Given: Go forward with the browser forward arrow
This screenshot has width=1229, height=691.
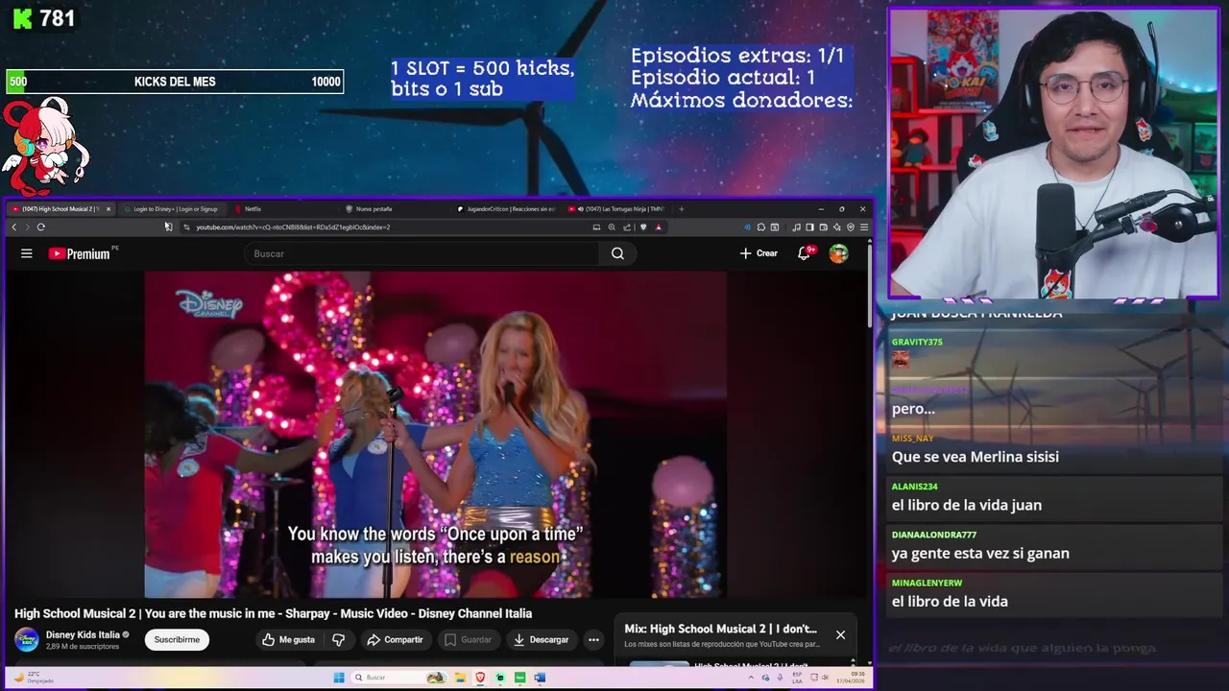Looking at the screenshot, I should [27, 227].
